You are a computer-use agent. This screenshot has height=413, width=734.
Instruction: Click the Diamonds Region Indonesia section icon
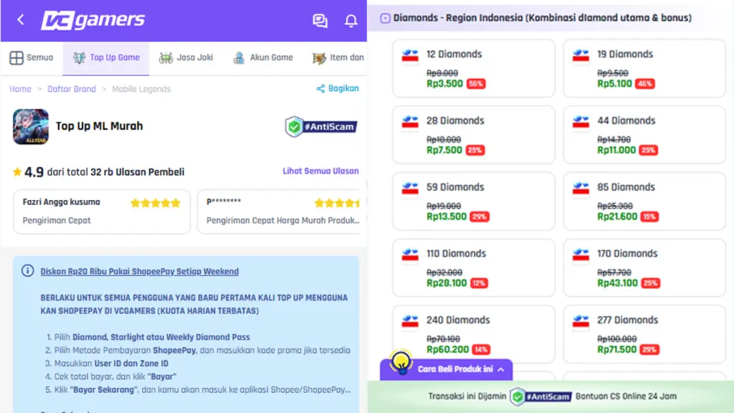coord(385,18)
